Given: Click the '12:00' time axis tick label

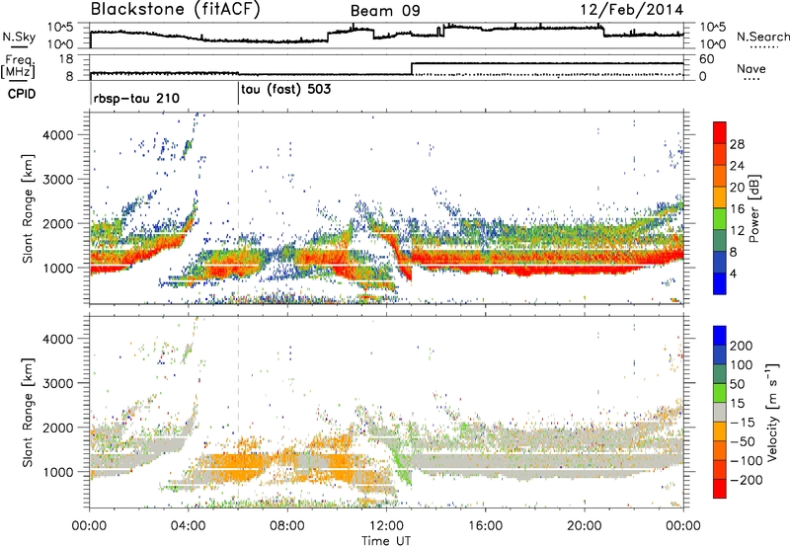Looking at the screenshot, I should pyautogui.click(x=386, y=526).
